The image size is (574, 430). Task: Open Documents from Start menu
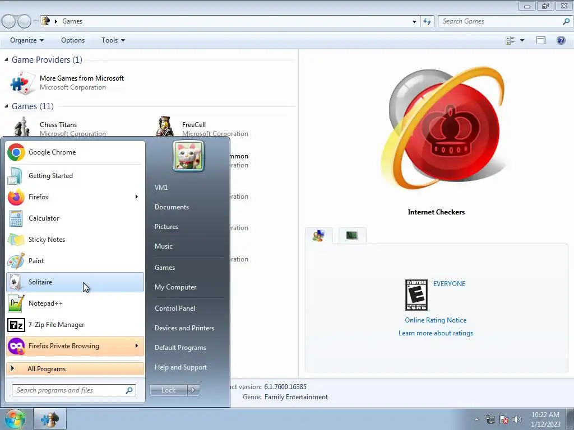click(x=172, y=207)
